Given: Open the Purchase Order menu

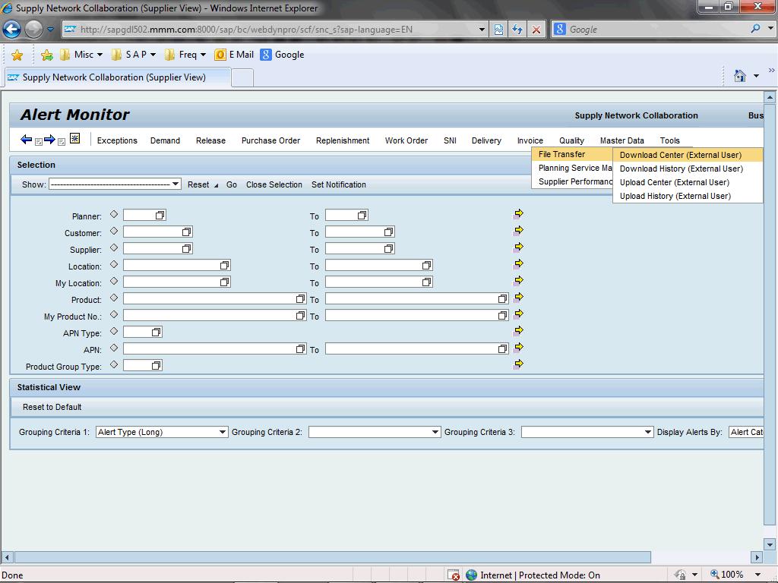Looking at the screenshot, I should click(271, 140).
